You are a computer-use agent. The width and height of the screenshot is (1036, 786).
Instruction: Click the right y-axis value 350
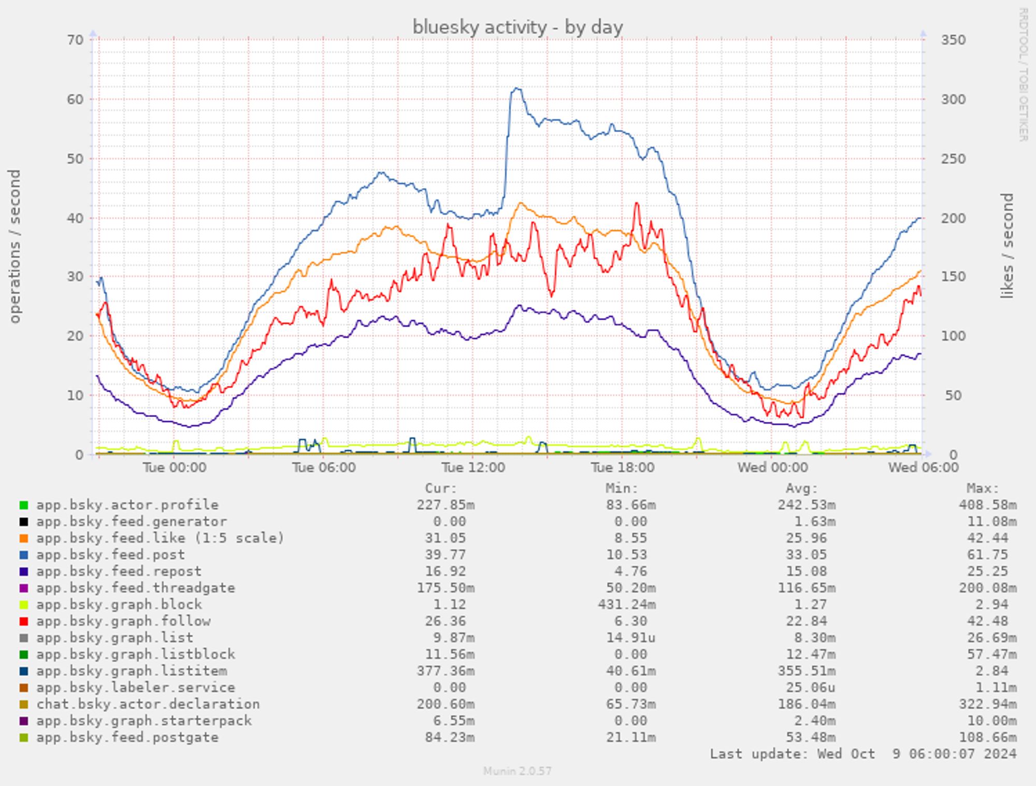pyautogui.click(x=953, y=40)
